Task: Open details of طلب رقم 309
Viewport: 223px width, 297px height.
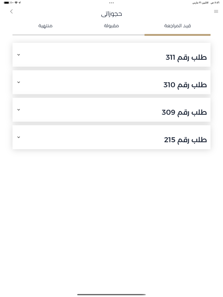Action: coord(18,110)
